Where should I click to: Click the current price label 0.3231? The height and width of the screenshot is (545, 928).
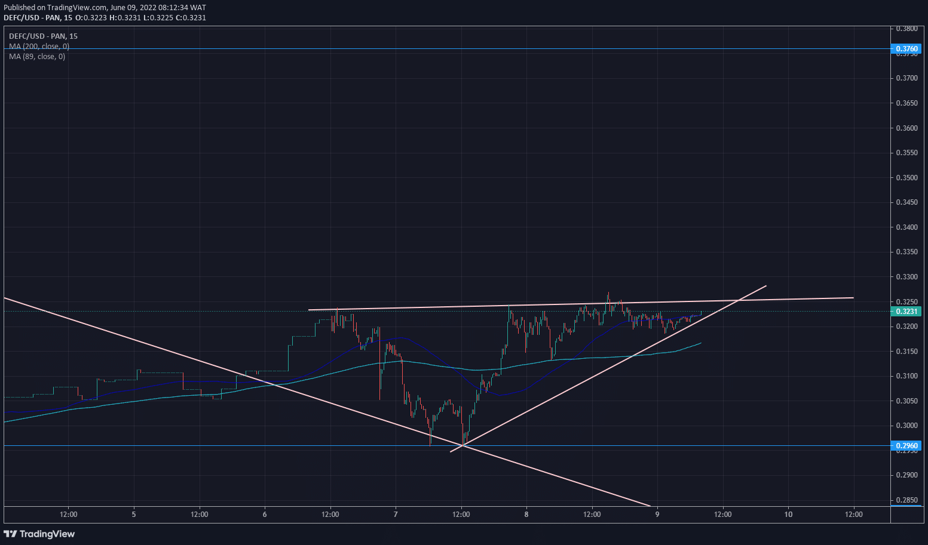(x=906, y=311)
